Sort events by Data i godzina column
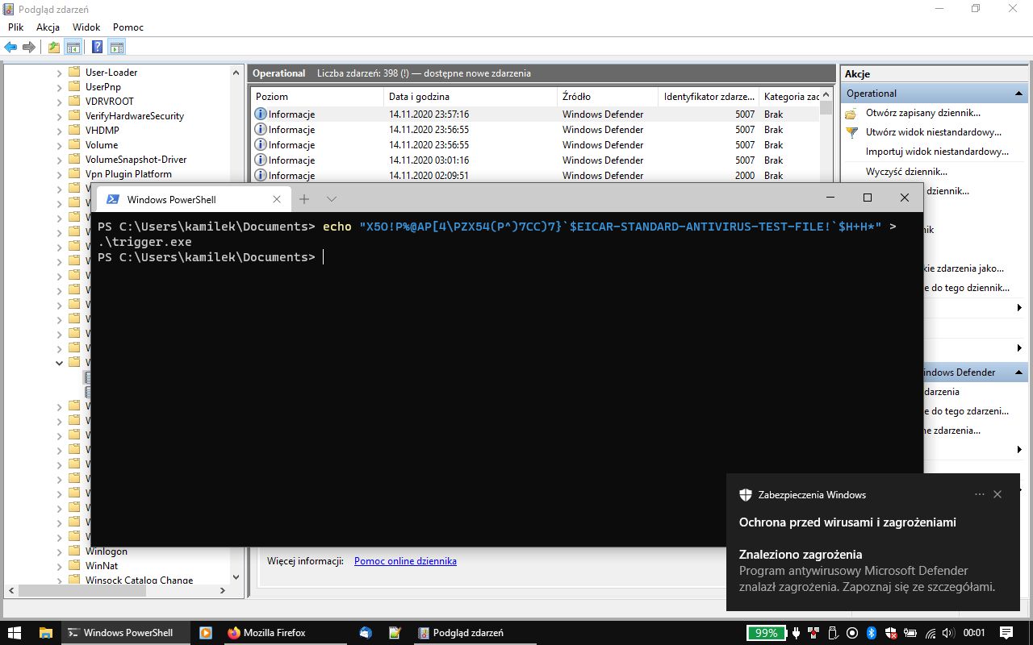The width and height of the screenshot is (1033, 645). click(470, 97)
